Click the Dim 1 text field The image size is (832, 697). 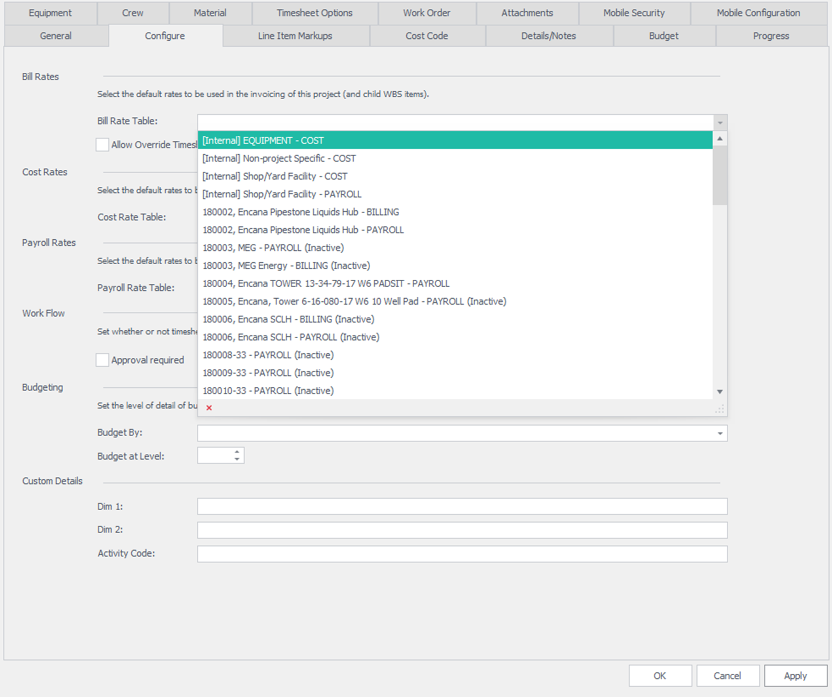[x=462, y=506]
